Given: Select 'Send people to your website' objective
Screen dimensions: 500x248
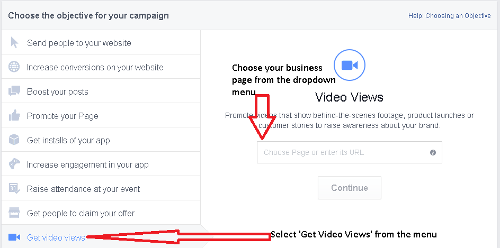Looking at the screenshot, I should [79, 43].
